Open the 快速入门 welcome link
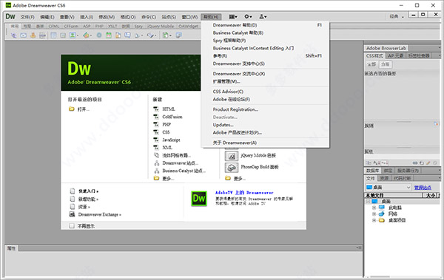The width and height of the screenshot is (444, 280). [x=88, y=191]
